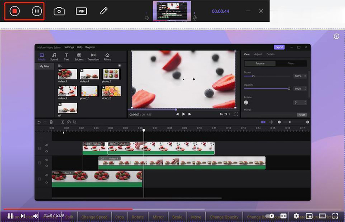
Task: Click the Reset button
Action: tap(301, 115)
